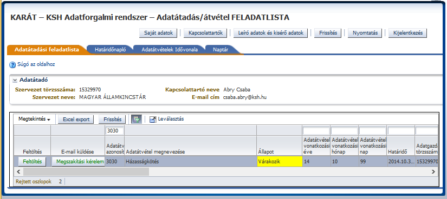Click the 3030 identifier cell in row
The height and width of the screenshot is (199, 447).
click(115, 162)
